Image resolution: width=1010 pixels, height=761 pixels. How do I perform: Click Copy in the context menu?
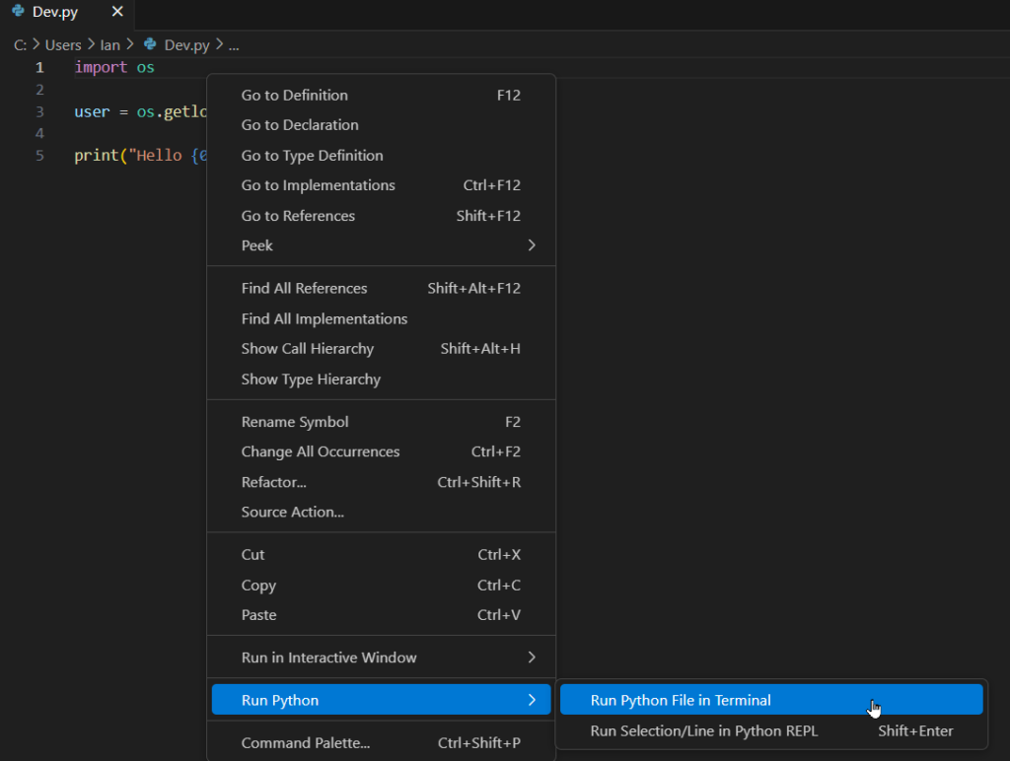pyautogui.click(x=258, y=586)
